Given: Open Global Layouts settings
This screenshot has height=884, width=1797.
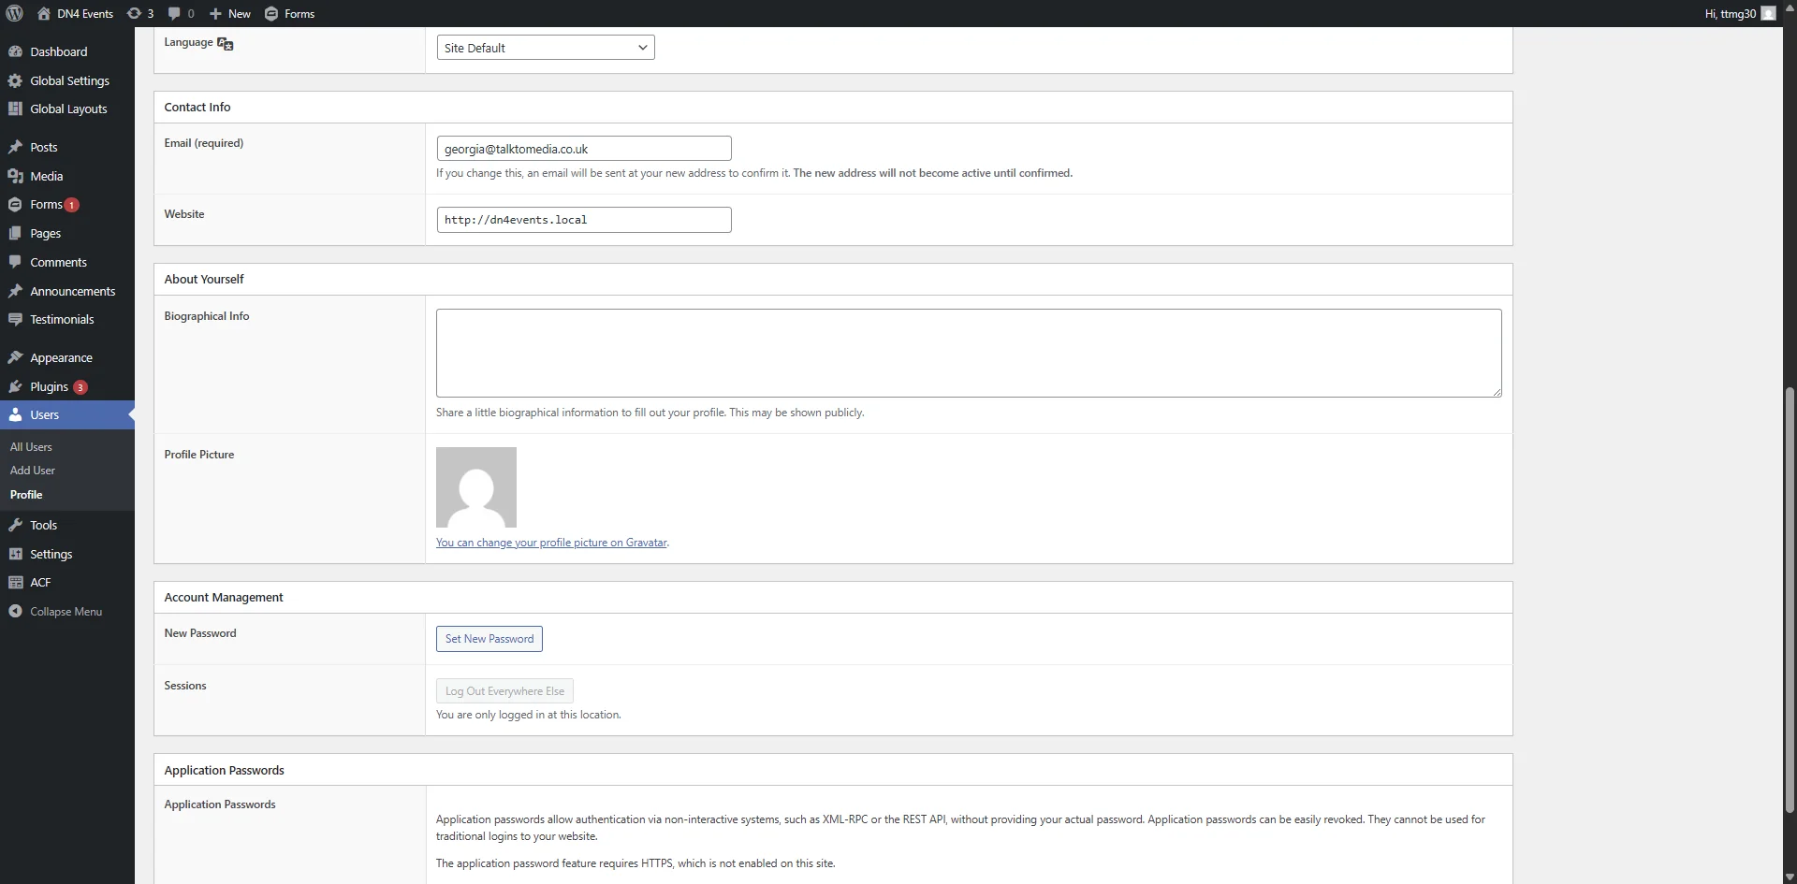Looking at the screenshot, I should click(67, 109).
